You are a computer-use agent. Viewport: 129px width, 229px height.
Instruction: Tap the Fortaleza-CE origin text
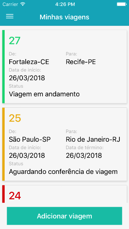click(x=29, y=62)
